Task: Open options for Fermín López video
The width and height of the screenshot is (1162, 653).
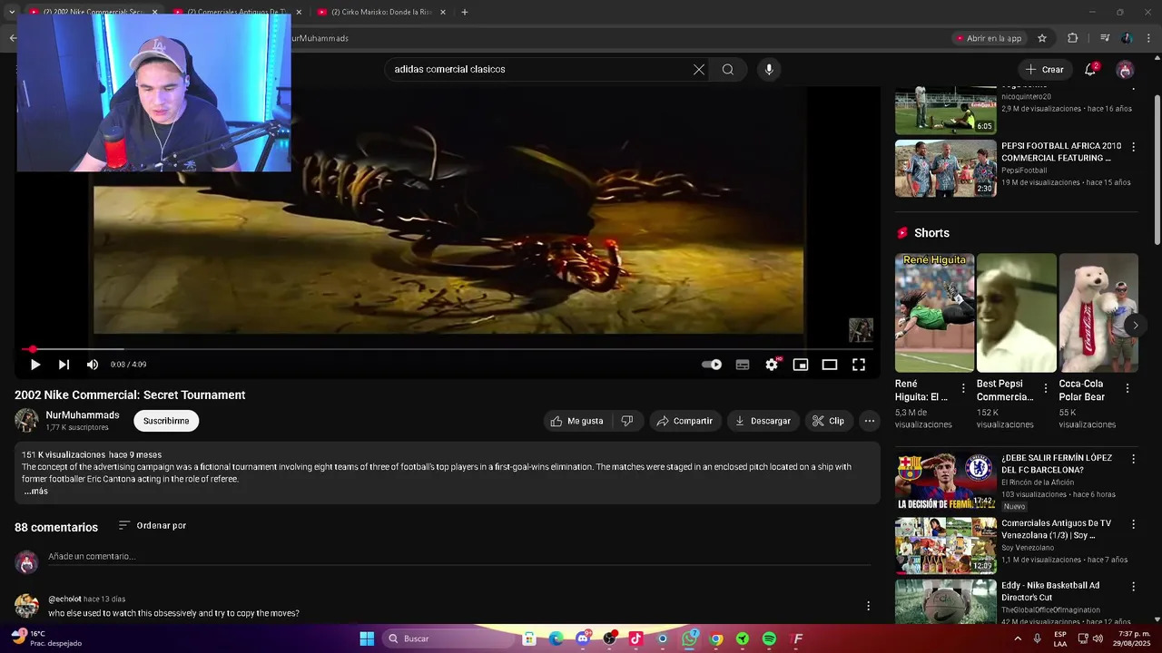Action: click(1133, 460)
